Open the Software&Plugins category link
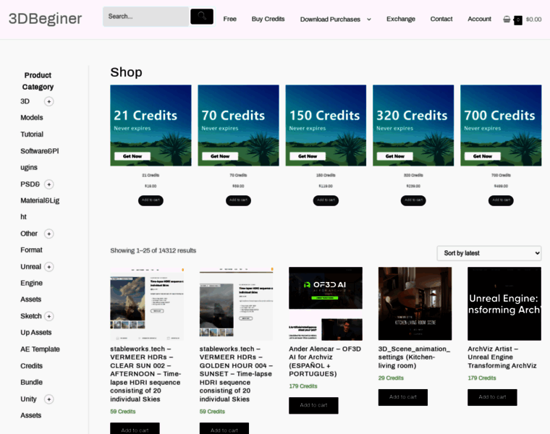The width and height of the screenshot is (550, 434). click(x=39, y=159)
